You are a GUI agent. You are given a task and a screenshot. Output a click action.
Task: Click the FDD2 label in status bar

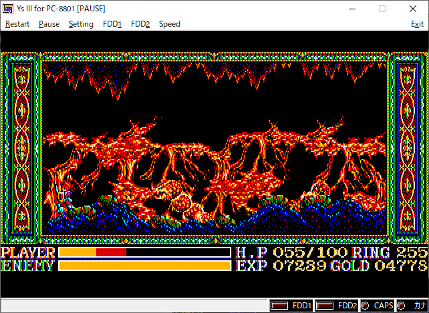pos(347,306)
